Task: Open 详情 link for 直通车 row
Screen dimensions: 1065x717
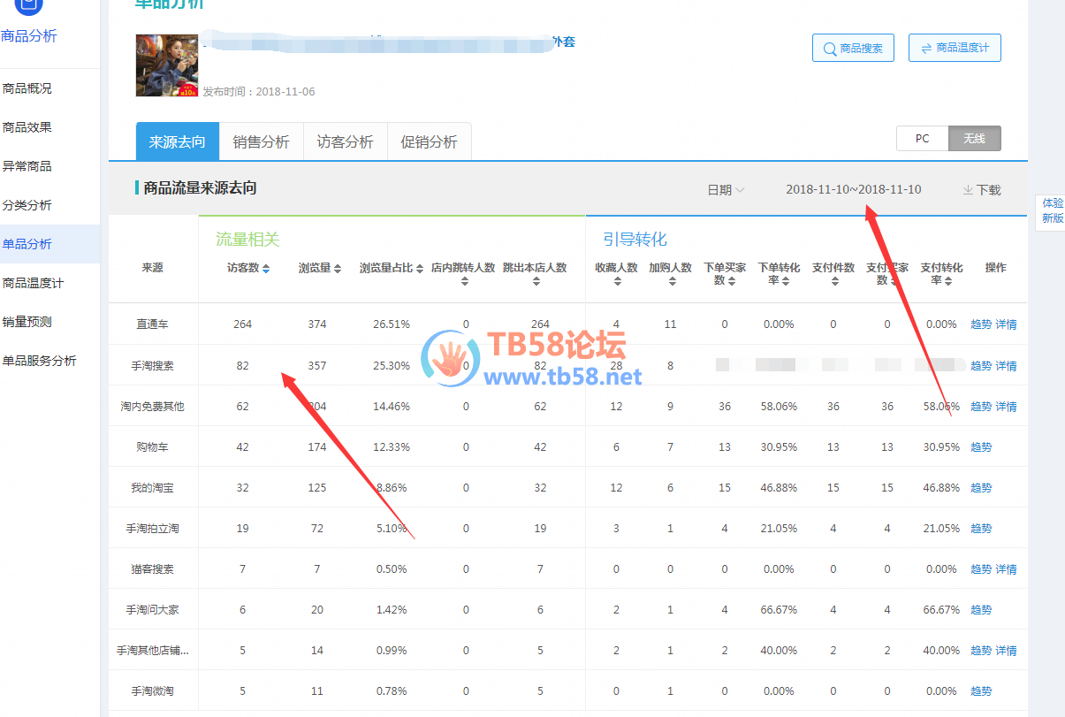Action: (1007, 324)
